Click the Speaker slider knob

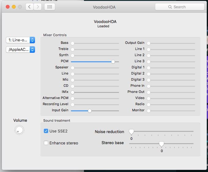(x=73, y=68)
